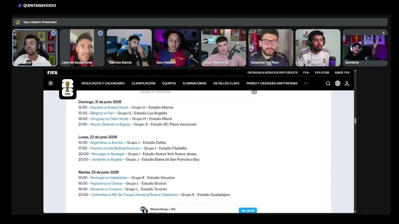Open the Inside FIFA link
The image size is (399, 224).
(x=342, y=72)
